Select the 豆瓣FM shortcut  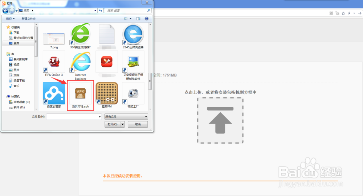[x=107, y=95]
